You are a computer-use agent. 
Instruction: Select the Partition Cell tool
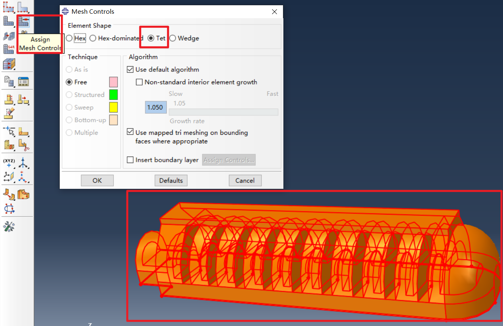tap(8, 145)
